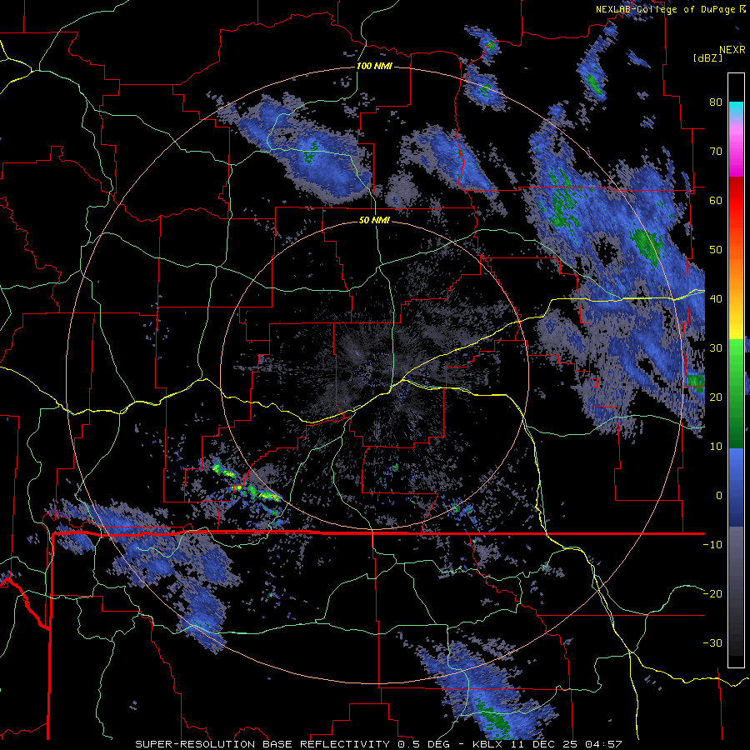Click the 04:57 time in the caption
Image resolution: width=750 pixels, height=750 pixels.
pyautogui.click(x=605, y=744)
